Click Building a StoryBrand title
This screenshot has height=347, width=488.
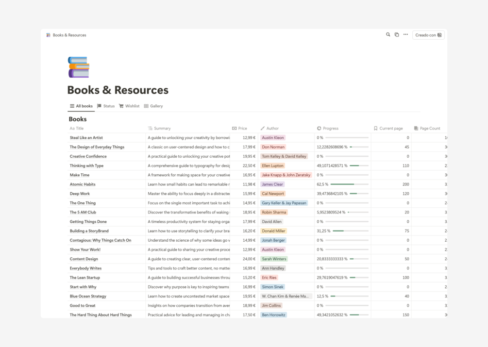(89, 231)
